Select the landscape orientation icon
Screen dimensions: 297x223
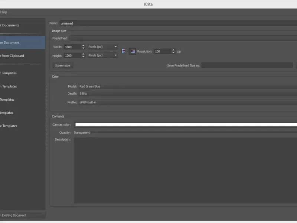(132, 51)
